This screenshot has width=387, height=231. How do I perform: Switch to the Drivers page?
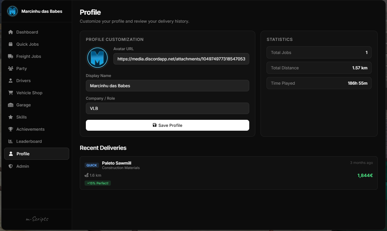click(37, 81)
